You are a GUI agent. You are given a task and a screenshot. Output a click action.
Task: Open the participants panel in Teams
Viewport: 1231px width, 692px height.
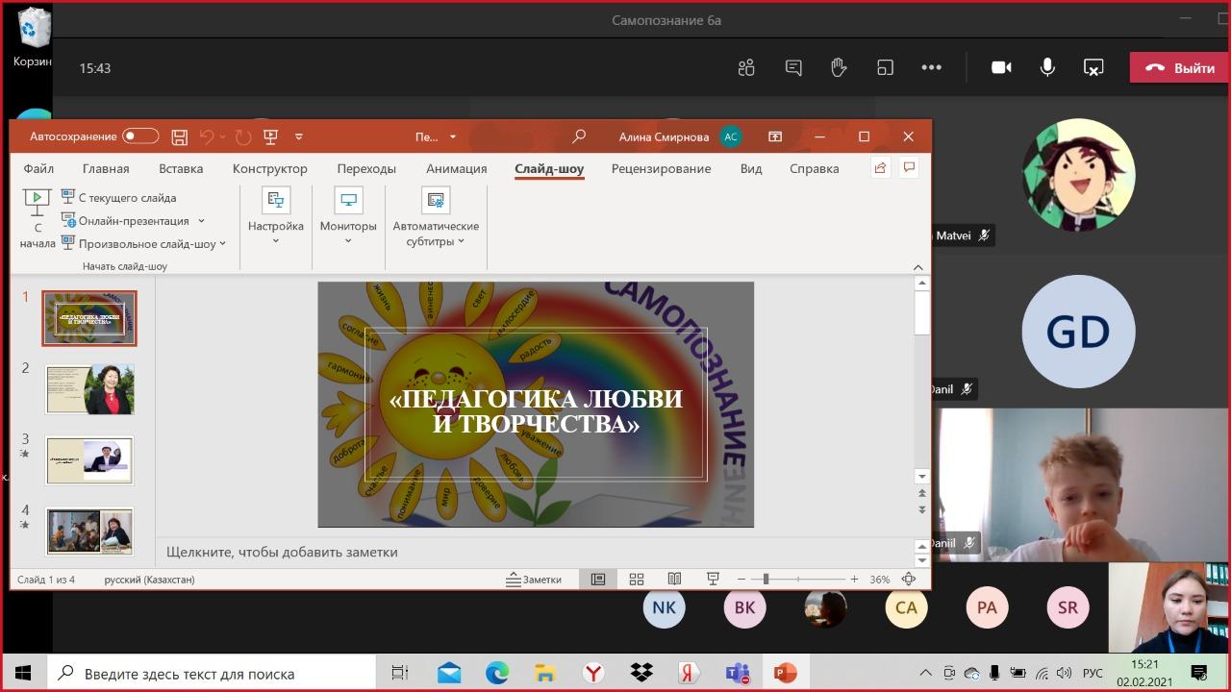click(x=746, y=67)
